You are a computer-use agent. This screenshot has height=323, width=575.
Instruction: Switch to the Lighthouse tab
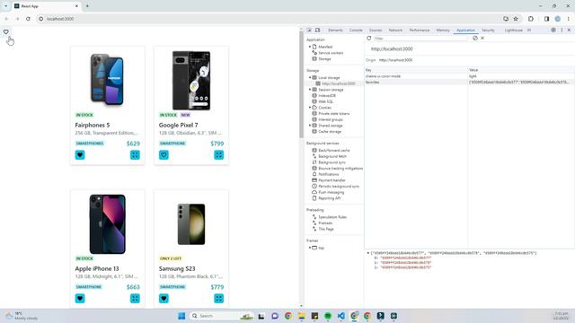click(513, 30)
